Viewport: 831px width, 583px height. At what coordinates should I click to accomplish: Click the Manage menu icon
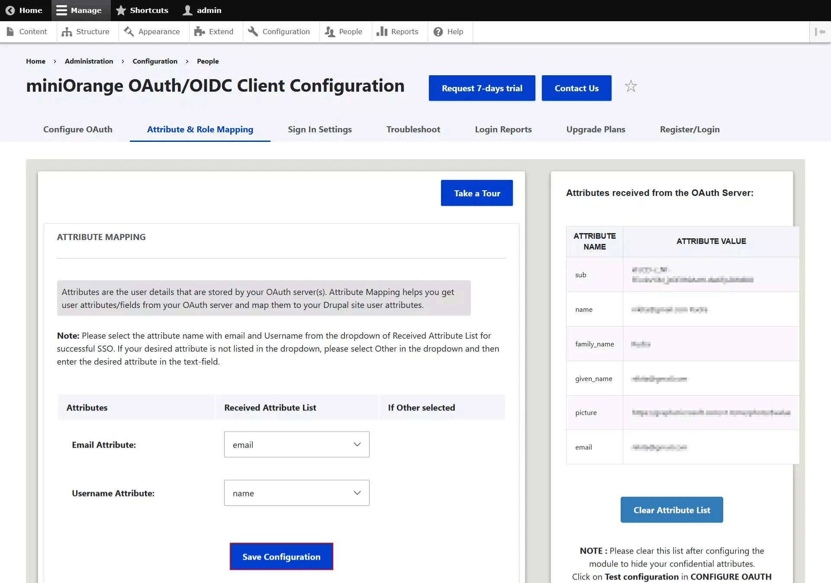coord(61,11)
